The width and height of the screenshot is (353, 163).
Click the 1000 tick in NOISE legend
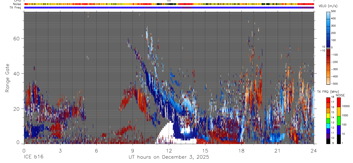pos(345,115)
